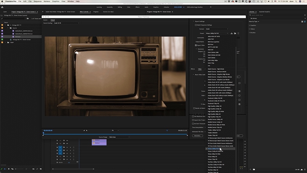Toggle the top V track eye visibility
The height and width of the screenshot is (173, 307).
pos(67,141)
